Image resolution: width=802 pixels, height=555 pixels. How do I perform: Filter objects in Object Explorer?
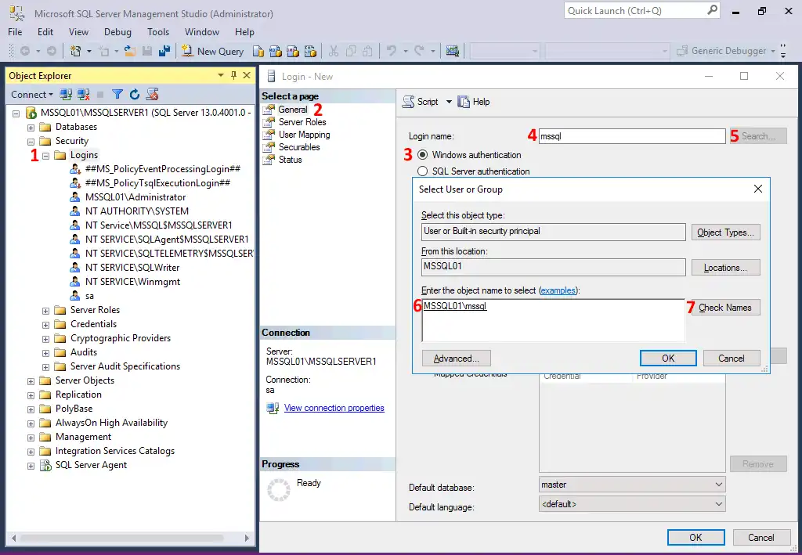(117, 93)
